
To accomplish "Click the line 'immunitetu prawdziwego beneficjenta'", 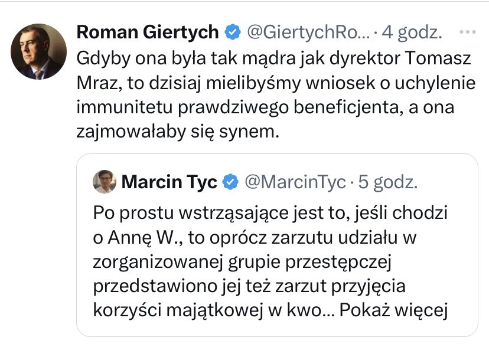I will point(237,107).
